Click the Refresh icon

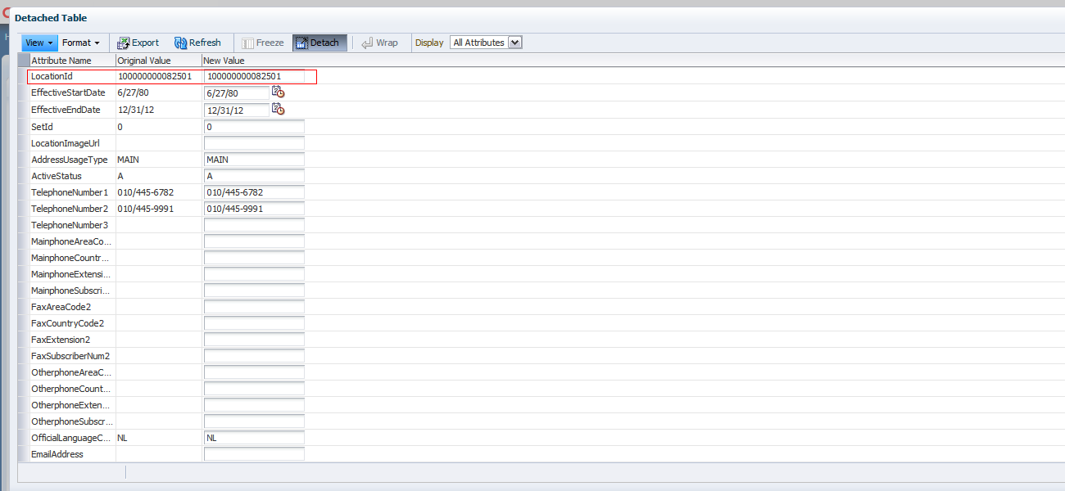tap(182, 43)
